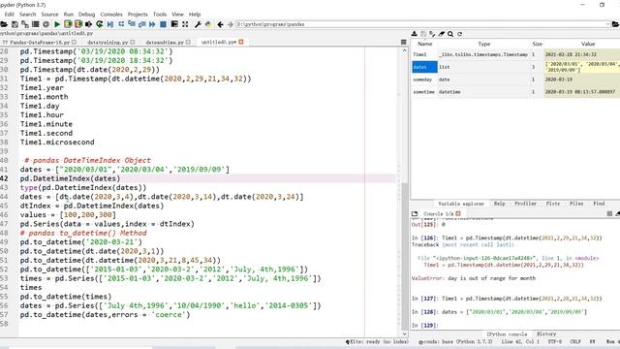Open the Help menu in menu bar
This screenshot has height=349, width=620.
195,15
